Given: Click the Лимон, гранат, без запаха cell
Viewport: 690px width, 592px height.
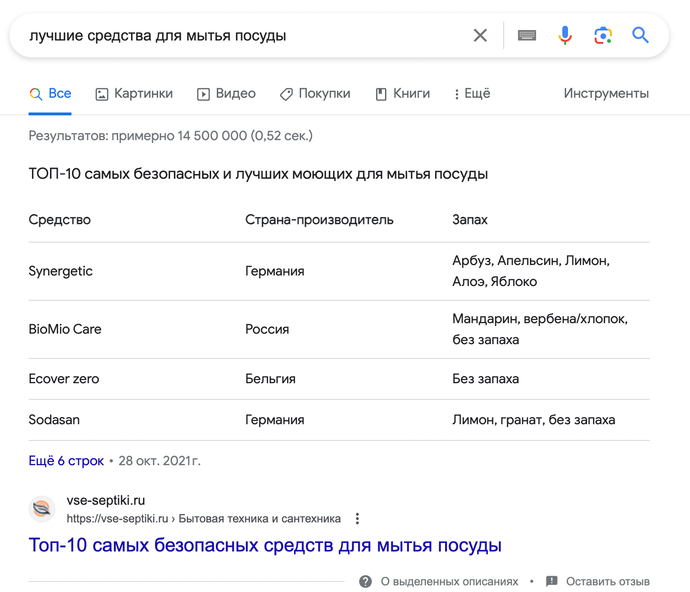Looking at the screenshot, I should click(534, 420).
